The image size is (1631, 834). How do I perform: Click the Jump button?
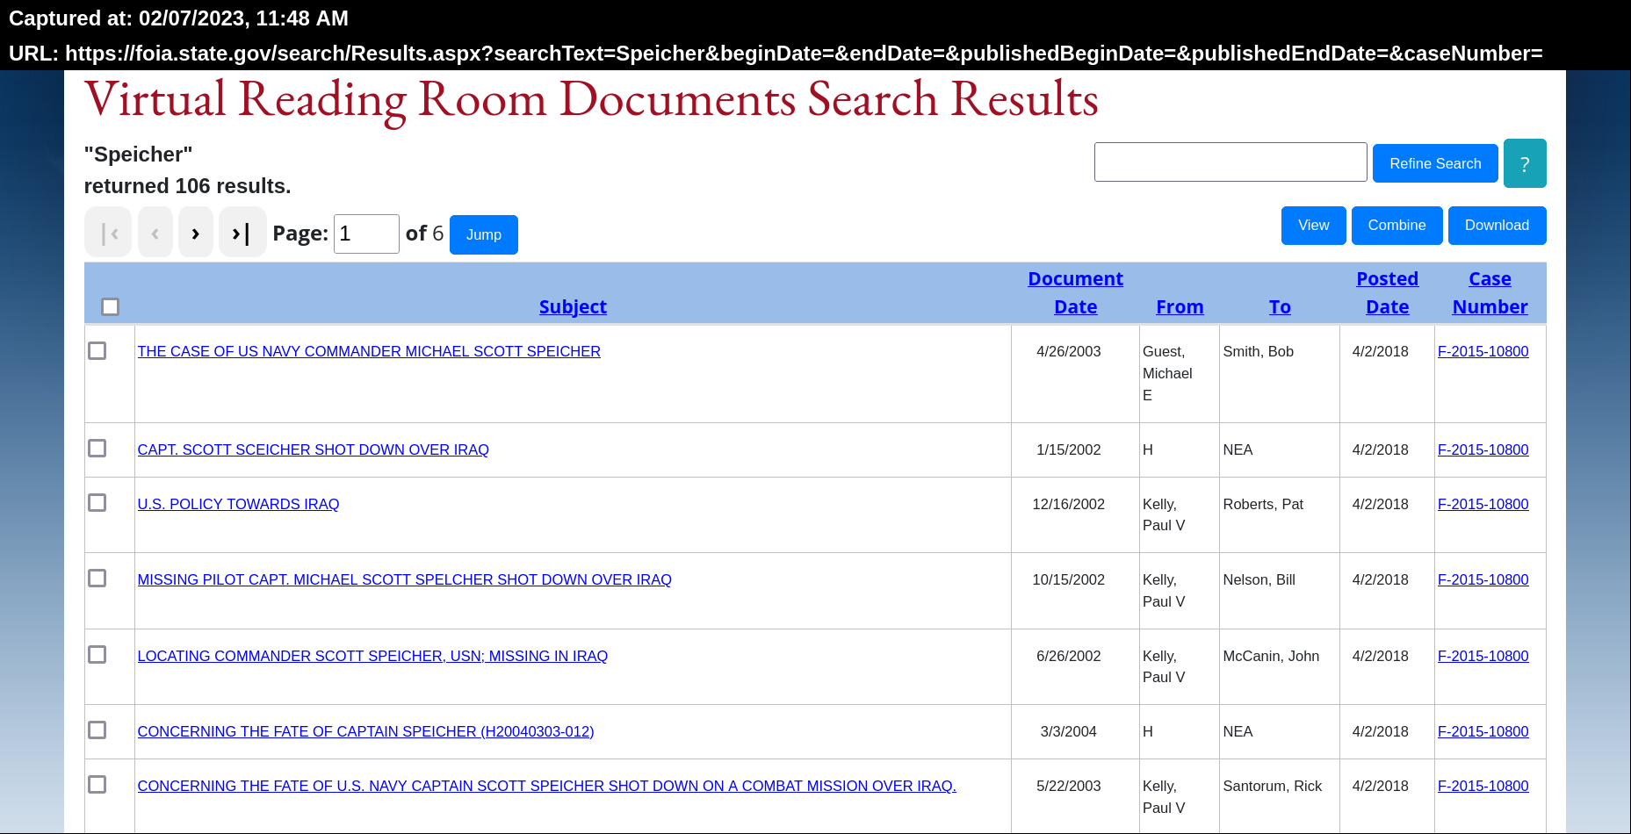(484, 234)
